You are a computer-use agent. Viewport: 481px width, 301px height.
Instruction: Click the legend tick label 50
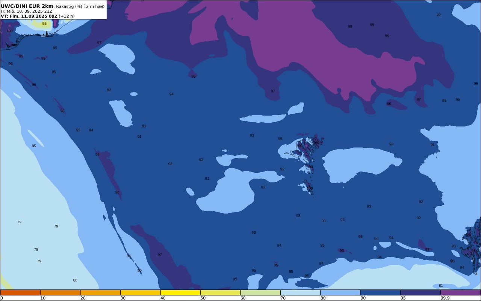click(203, 298)
